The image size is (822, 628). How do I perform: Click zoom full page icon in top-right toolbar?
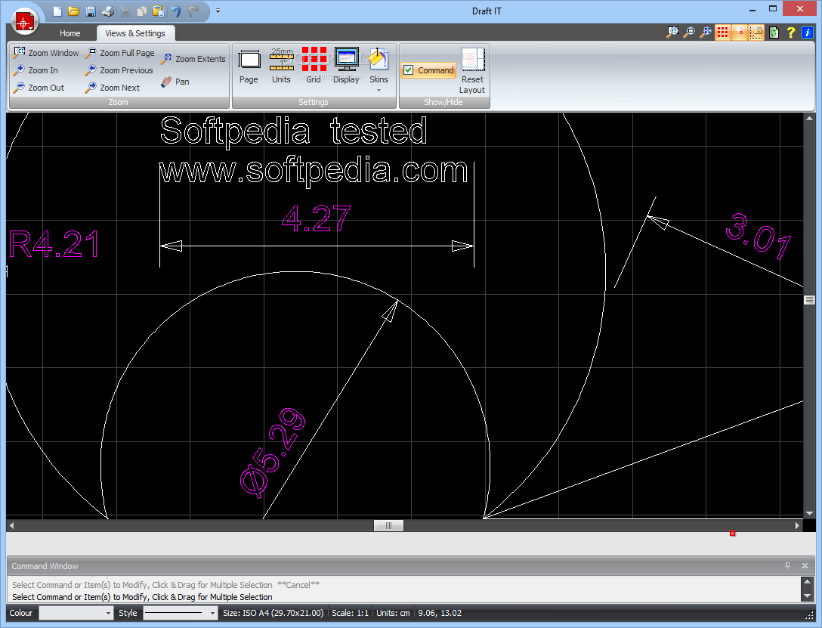point(689,32)
